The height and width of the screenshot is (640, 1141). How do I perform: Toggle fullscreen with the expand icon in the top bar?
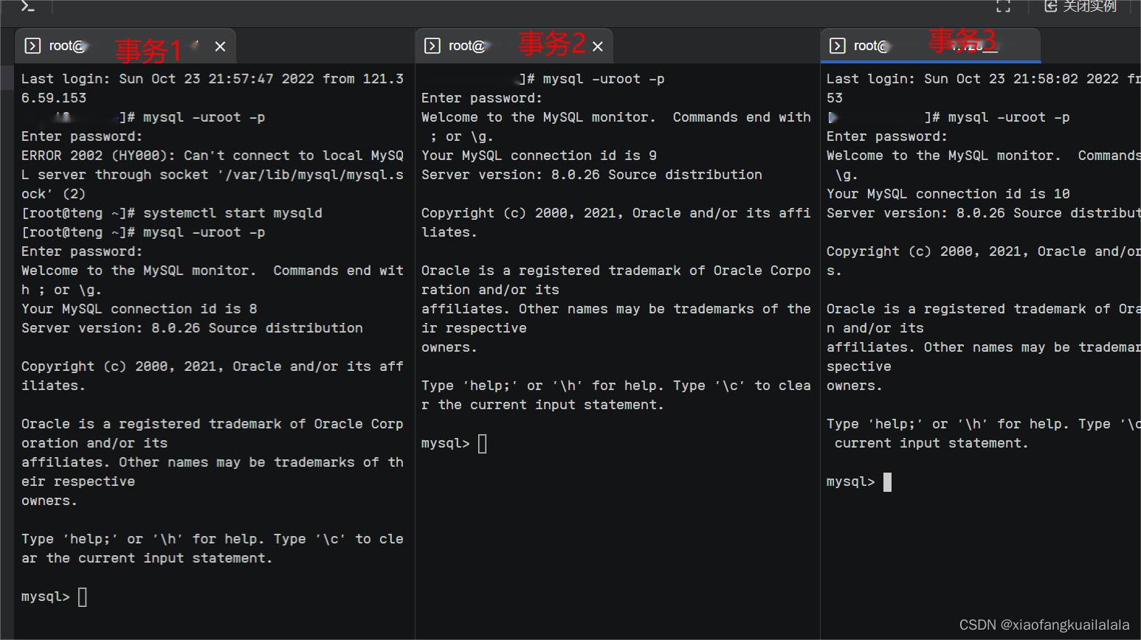[1003, 6]
